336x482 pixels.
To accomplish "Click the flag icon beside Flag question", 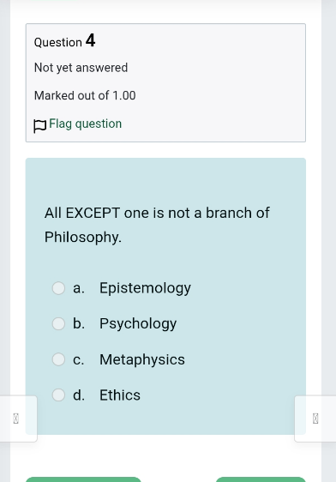I will pos(39,126).
